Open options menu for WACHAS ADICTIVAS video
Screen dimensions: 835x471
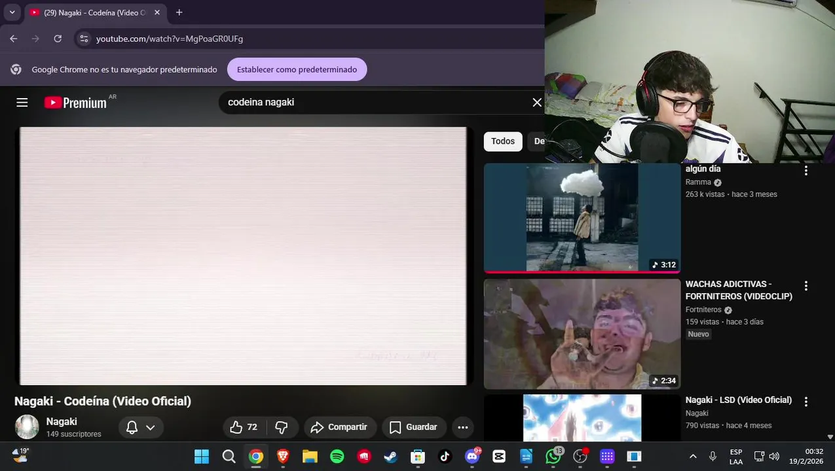coord(806,286)
